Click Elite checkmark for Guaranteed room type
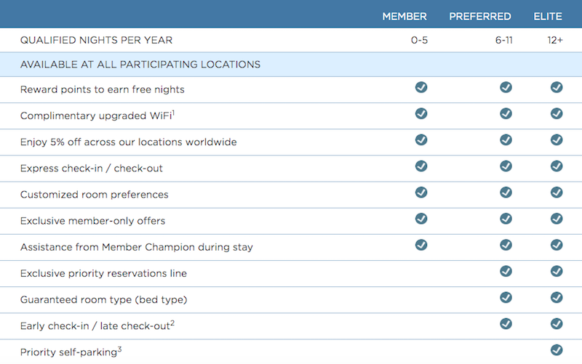This screenshot has width=582, height=364. click(557, 298)
